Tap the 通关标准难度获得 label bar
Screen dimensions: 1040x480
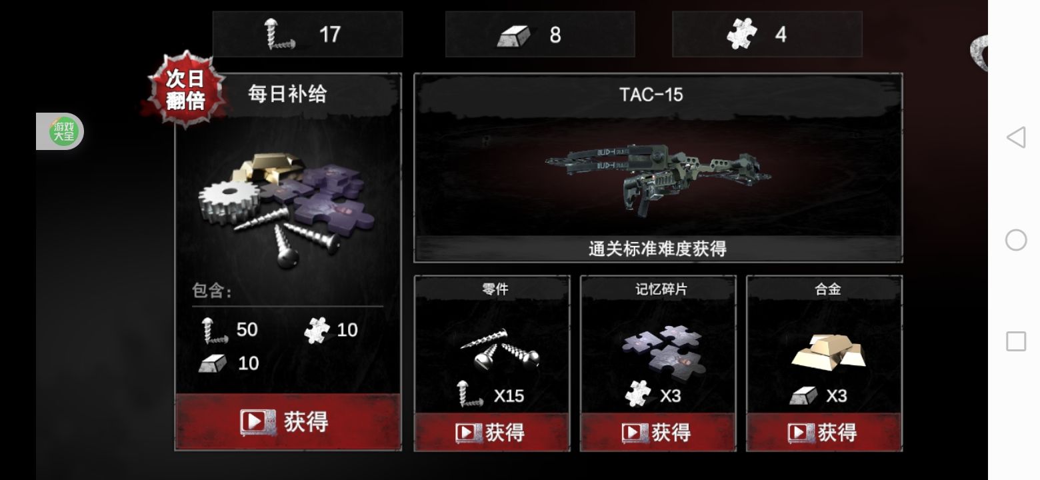[x=658, y=249]
